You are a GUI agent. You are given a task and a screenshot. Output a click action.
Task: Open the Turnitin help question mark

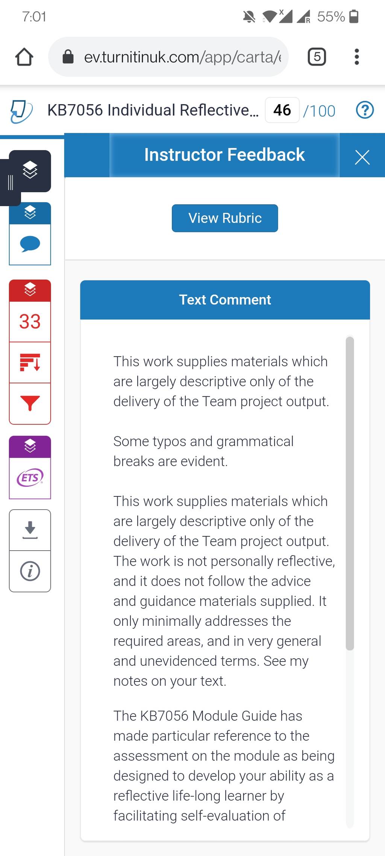coord(365,110)
